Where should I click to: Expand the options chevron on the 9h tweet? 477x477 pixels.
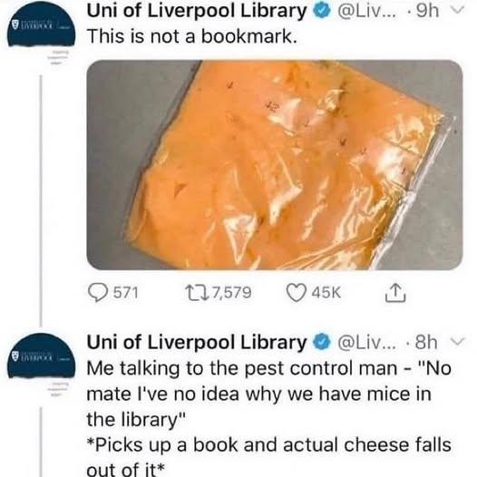coord(457,10)
